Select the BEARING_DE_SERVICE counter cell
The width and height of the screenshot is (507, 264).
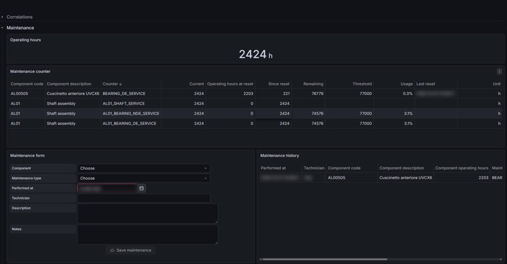124,94
